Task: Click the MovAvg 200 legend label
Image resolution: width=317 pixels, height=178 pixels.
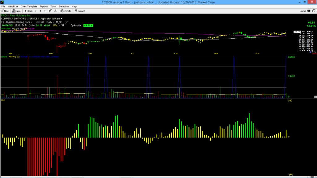Action: [29, 29]
